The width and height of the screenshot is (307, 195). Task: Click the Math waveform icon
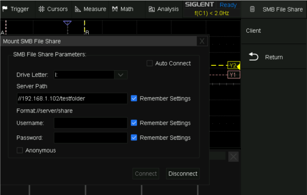point(115,9)
